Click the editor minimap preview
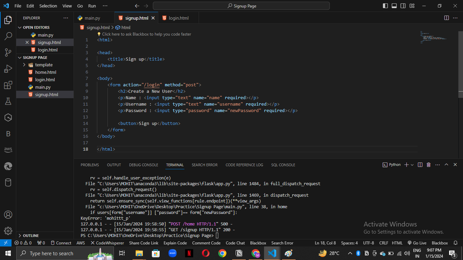This screenshot has width=463, height=260. point(433,37)
